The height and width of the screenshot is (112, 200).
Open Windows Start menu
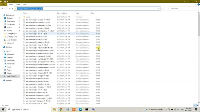click(3, 109)
